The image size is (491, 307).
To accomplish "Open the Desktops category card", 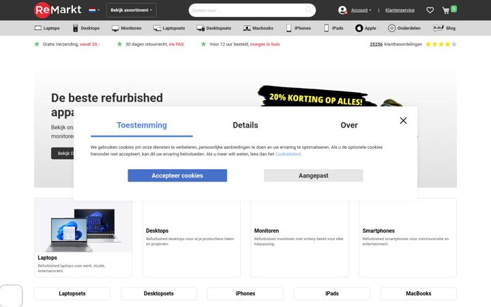I will click(x=192, y=237).
